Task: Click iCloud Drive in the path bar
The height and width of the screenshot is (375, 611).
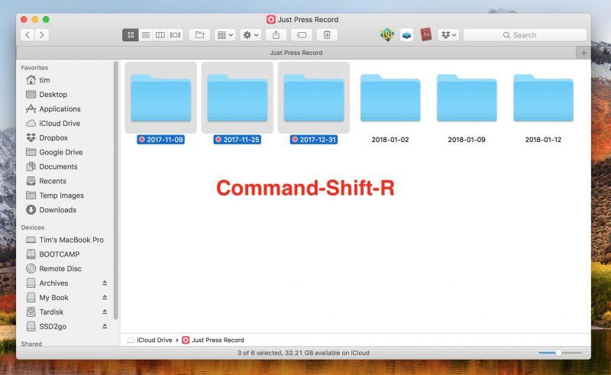Action: point(154,340)
